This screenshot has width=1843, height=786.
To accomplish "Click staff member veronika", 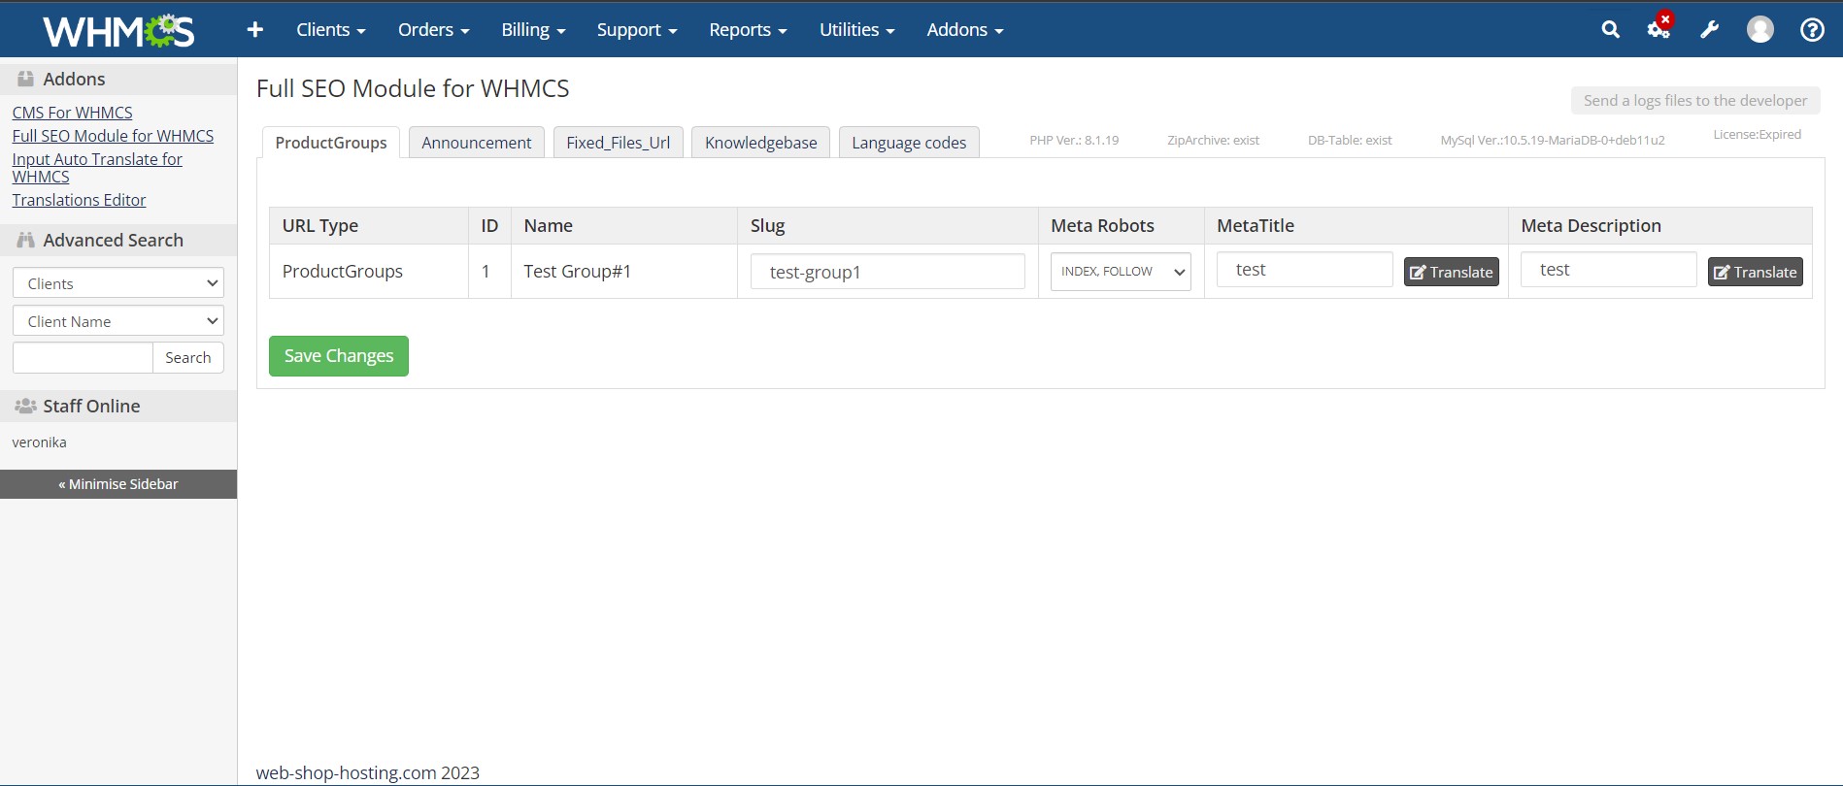I will click(x=39, y=442).
